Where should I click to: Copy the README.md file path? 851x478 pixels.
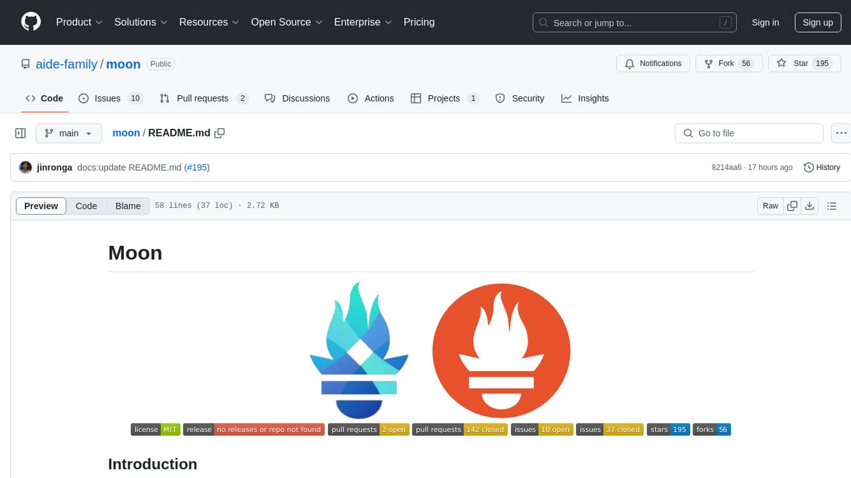[x=220, y=133]
